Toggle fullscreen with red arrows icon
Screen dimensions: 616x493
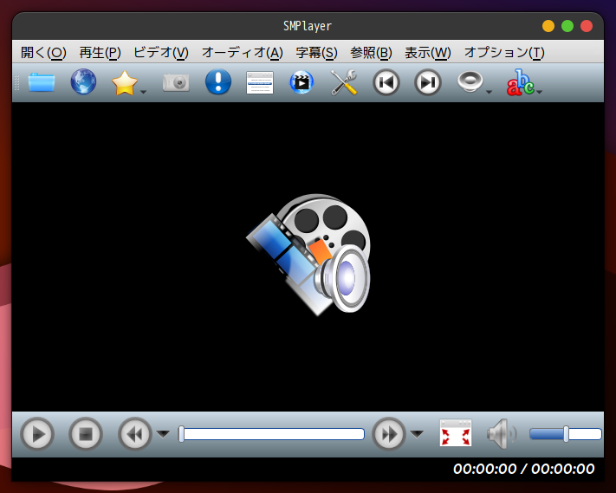pos(456,433)
